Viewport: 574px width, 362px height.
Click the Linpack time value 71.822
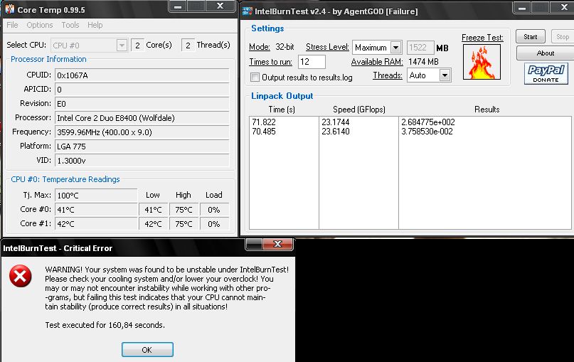pos(264,122)
